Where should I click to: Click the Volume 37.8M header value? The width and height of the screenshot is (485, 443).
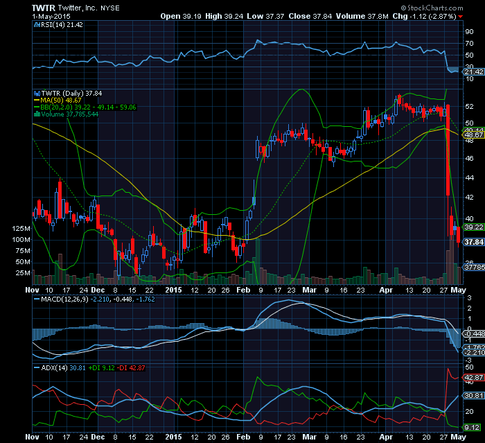(x=362, y=17)
